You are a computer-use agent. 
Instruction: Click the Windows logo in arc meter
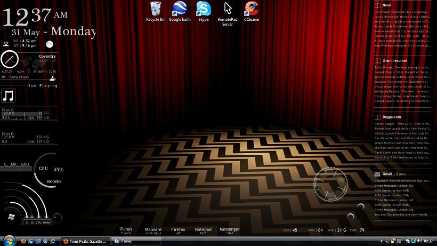click(x=11, y=217)
